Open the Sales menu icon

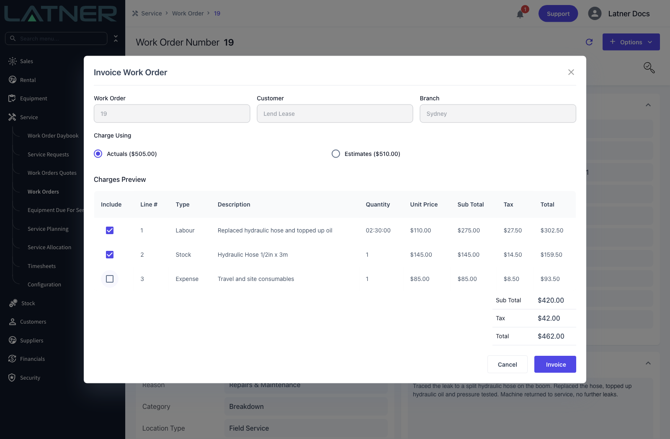coord(13,61)
